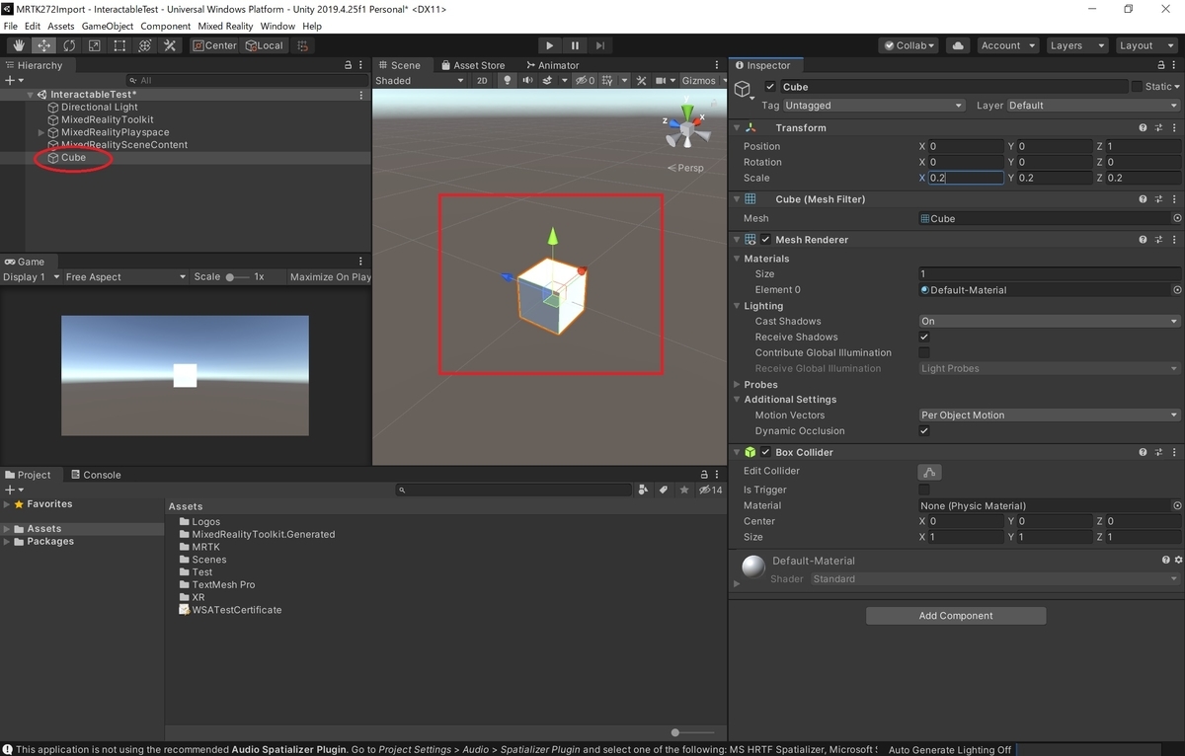Open the Mixed Reality menu
The width and height of the screenshot is (1185, 756).
[225, 26]
